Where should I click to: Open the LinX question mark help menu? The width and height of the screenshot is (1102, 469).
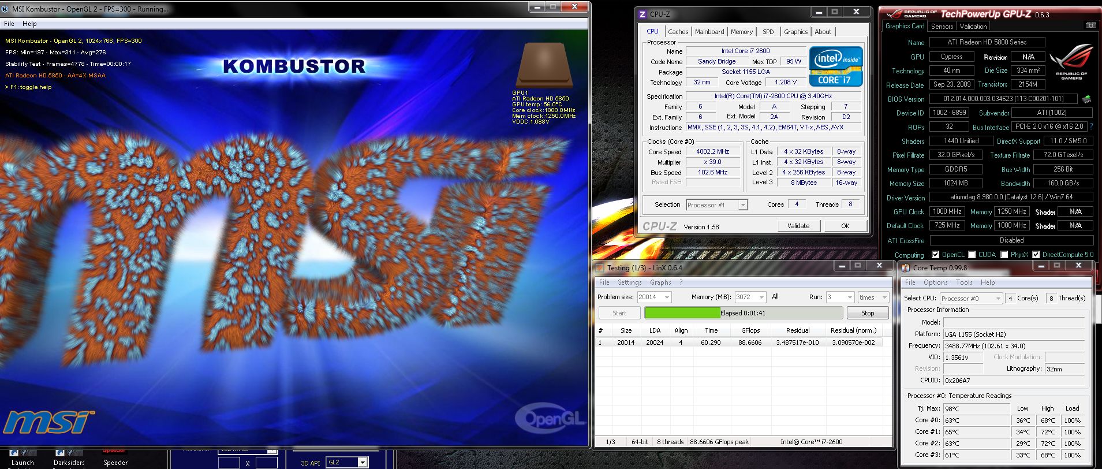[681, 282]
